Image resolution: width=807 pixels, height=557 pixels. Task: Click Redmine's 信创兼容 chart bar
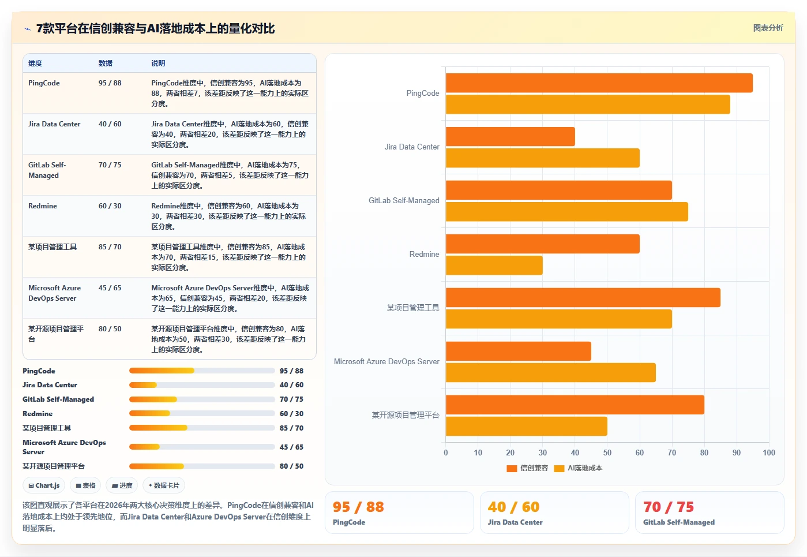pyautogui.click(x=543, y=244)
